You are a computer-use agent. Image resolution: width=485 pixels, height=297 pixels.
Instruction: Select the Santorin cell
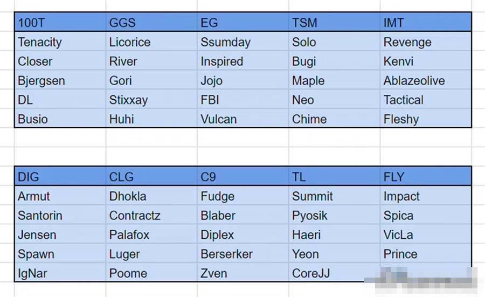(60, 215)
